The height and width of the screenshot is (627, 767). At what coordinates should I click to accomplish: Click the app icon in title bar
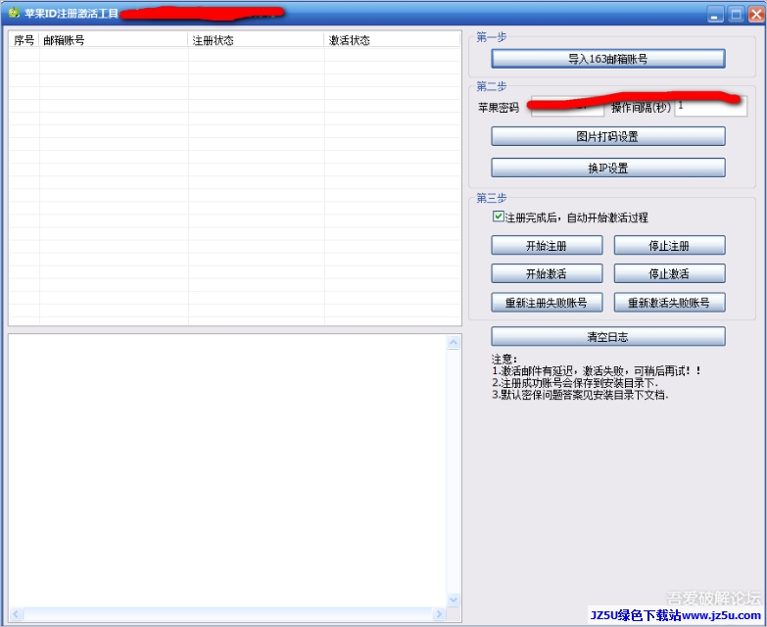14,13
